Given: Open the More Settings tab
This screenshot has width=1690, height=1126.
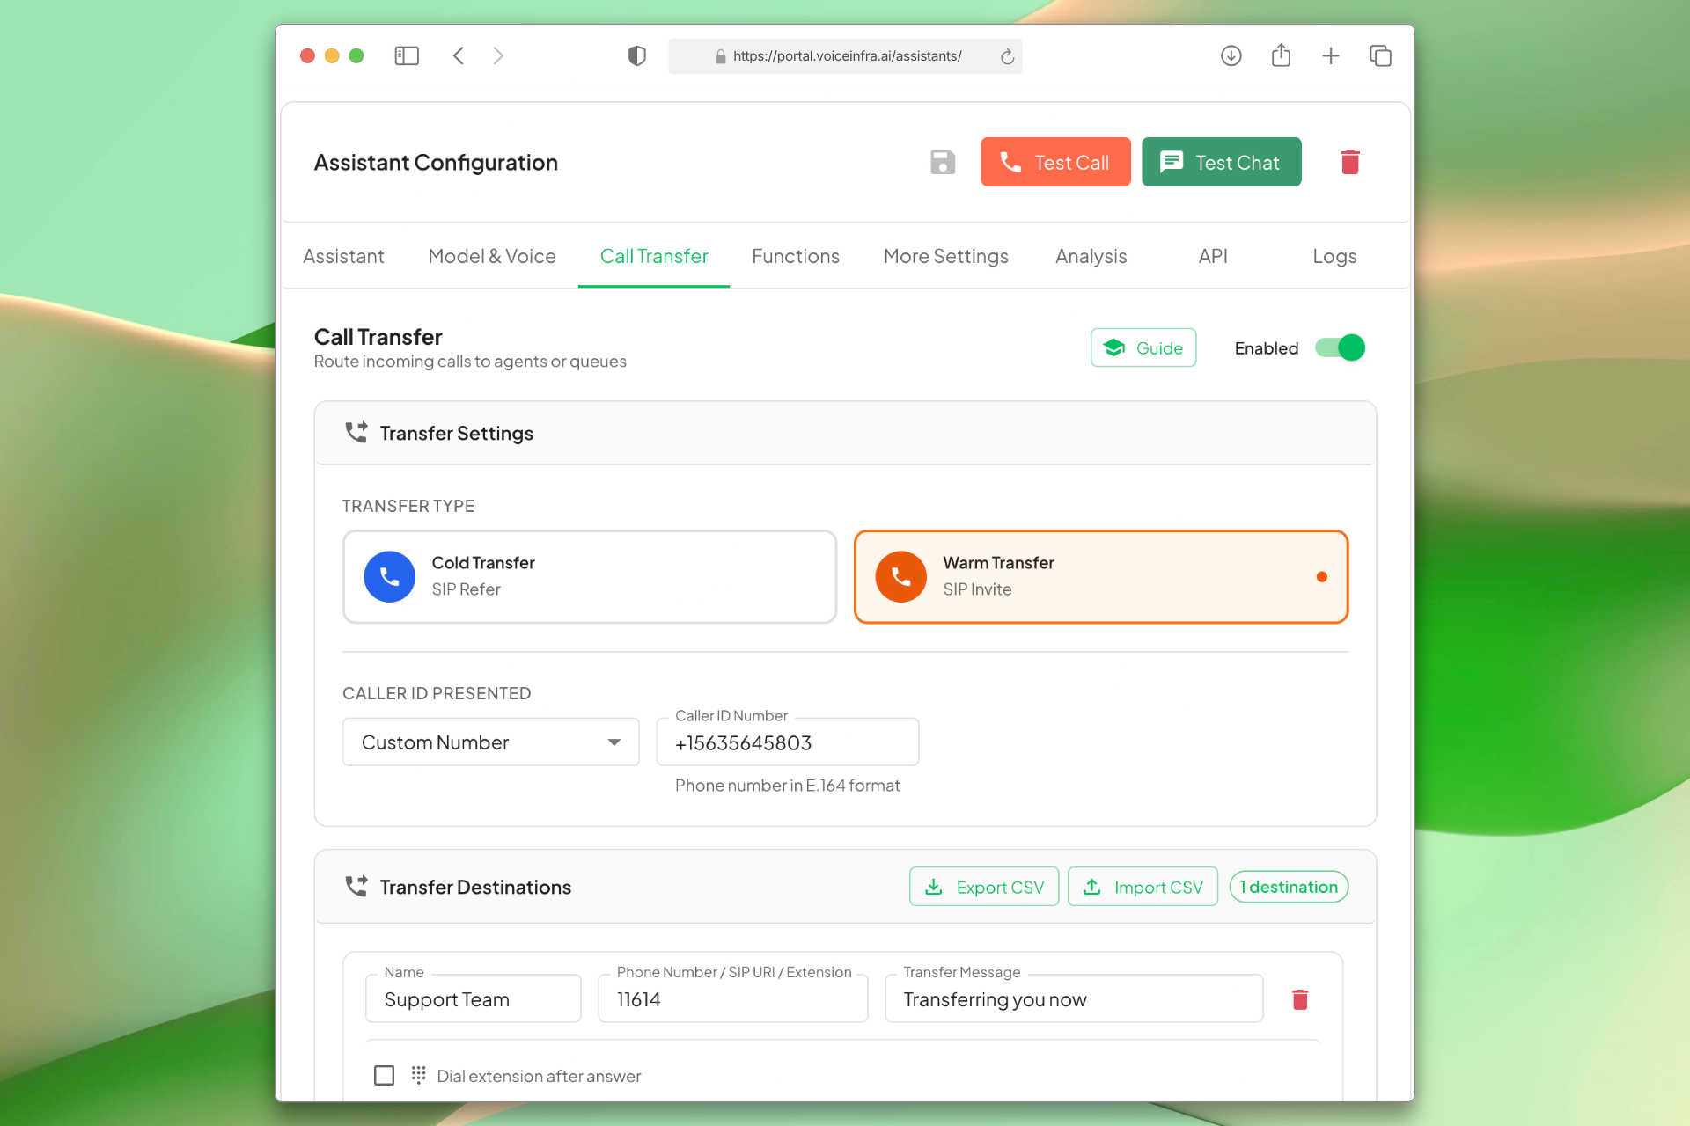Looking at the screenshot, I should 946,256.
